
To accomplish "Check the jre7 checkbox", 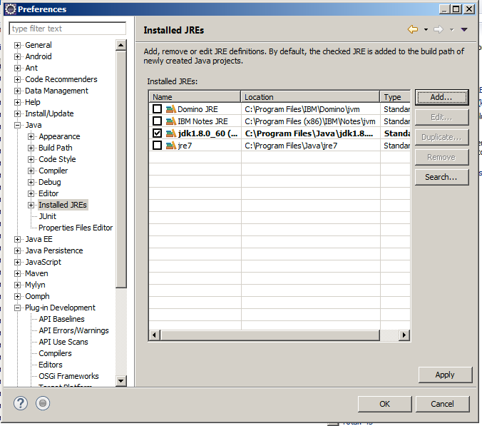I will 157,146.
